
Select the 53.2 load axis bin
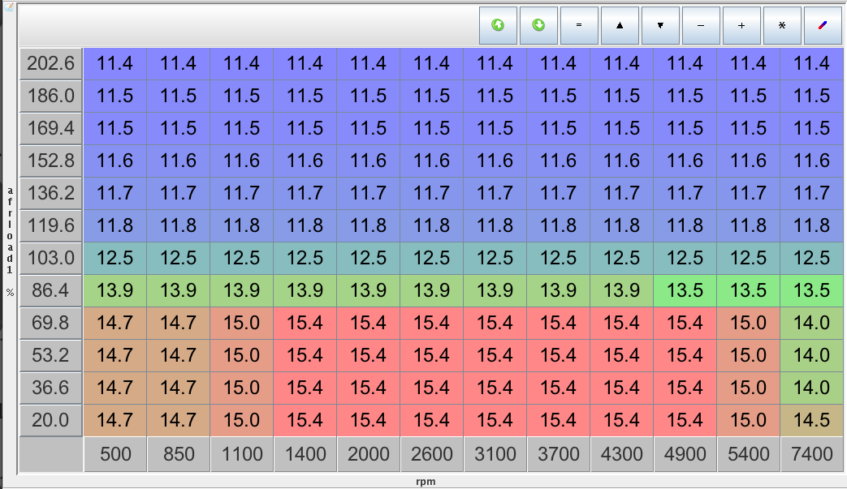pyautogui.click(x=51, y=355)
